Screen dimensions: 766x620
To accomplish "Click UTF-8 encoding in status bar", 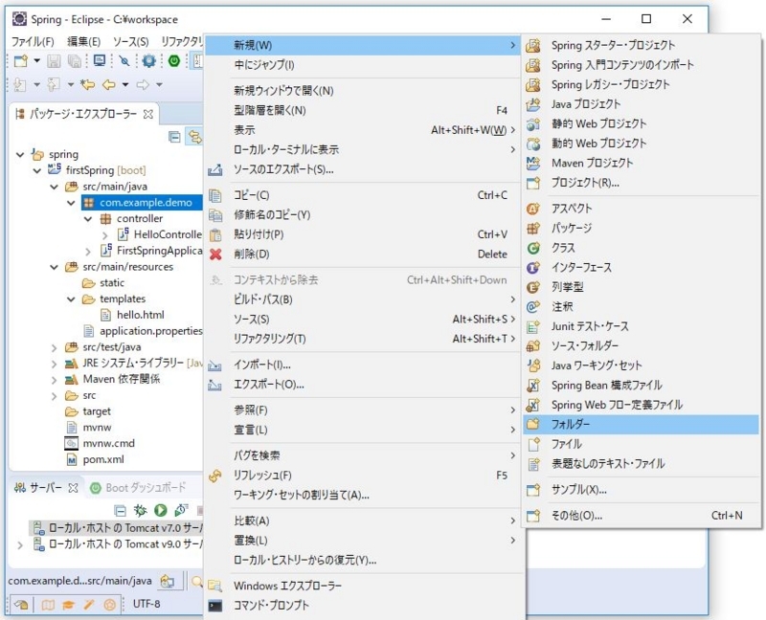I will point(146,605).
